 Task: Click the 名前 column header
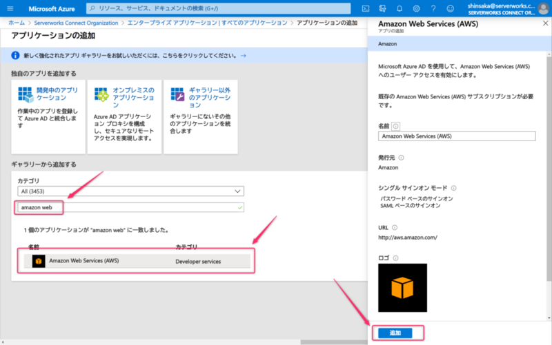coord(34,247)
